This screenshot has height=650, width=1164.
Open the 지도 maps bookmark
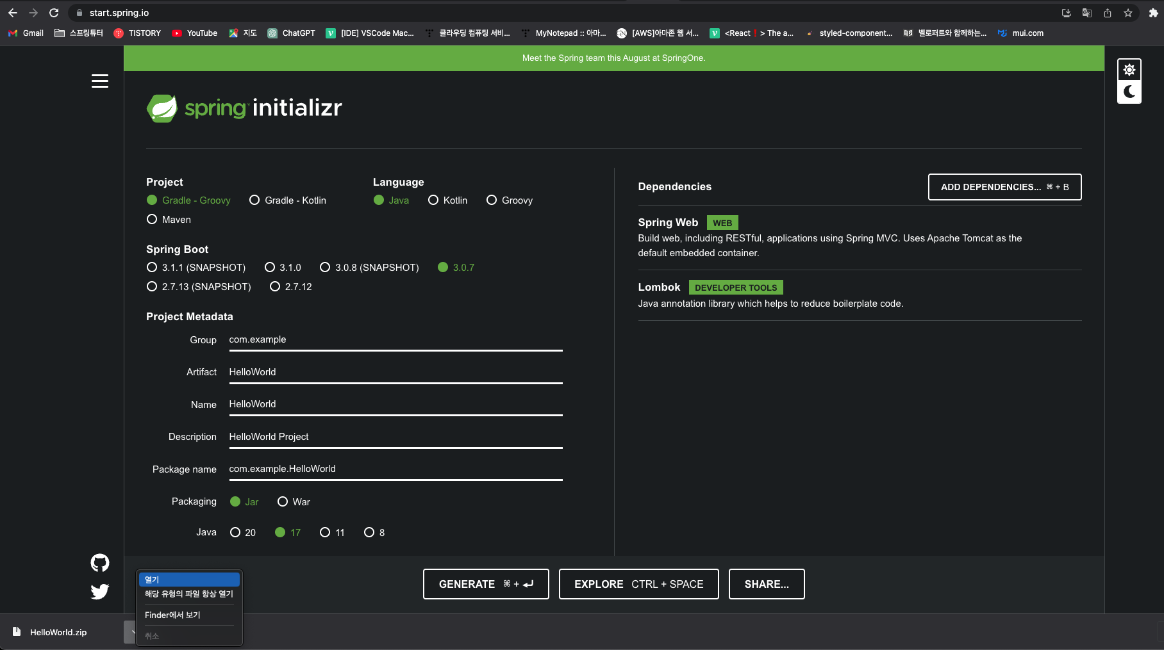(243, 33)
